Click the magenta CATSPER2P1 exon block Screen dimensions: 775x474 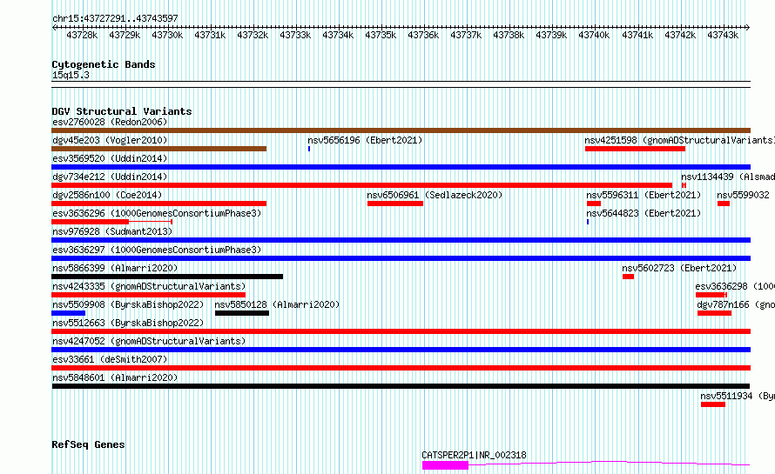tap(445, 465)
